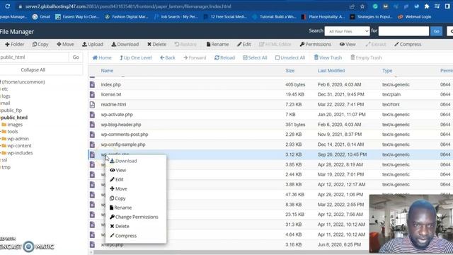The height and width of the screenshot is (255, 453).
Task: Choose Move in context menu
Action: click(x=118, y=189)
